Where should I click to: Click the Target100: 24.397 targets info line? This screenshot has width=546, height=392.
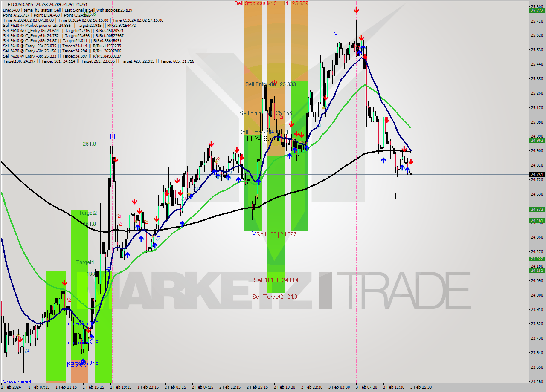pos(99,61)
